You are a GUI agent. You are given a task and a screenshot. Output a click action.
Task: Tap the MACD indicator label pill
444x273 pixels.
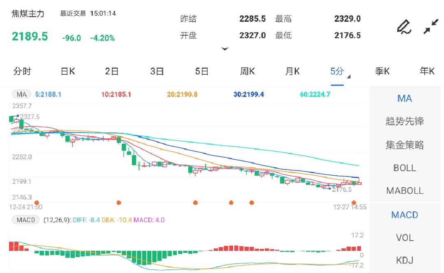tap(25, 220)
